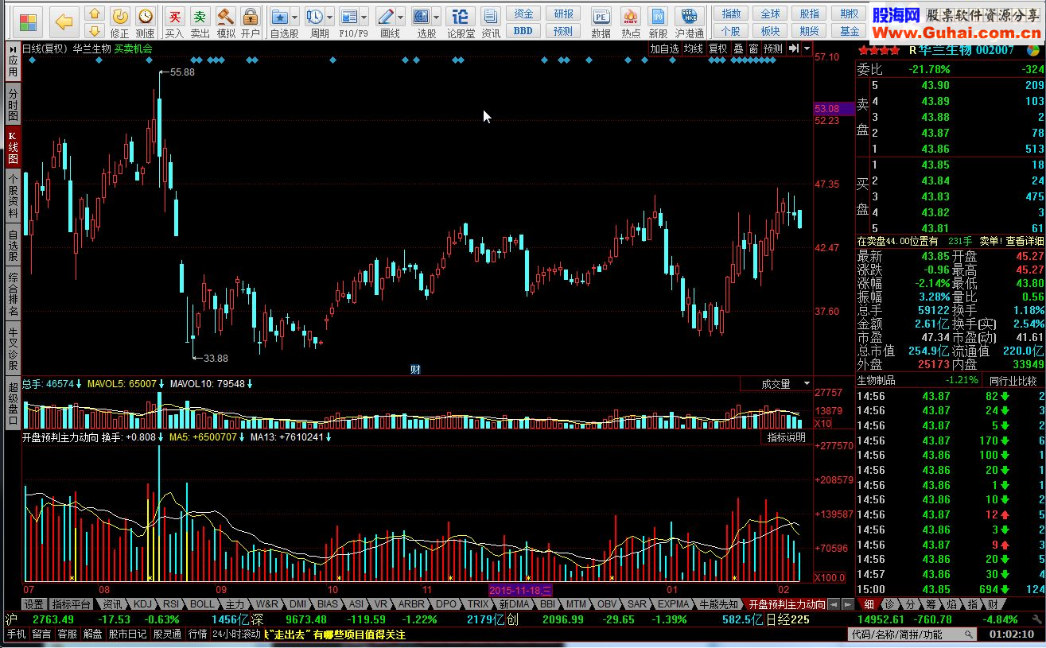Click the down arrow toolbar icon
The width and height of the screenshot is (1046, 648).
[x=94, y=31]
